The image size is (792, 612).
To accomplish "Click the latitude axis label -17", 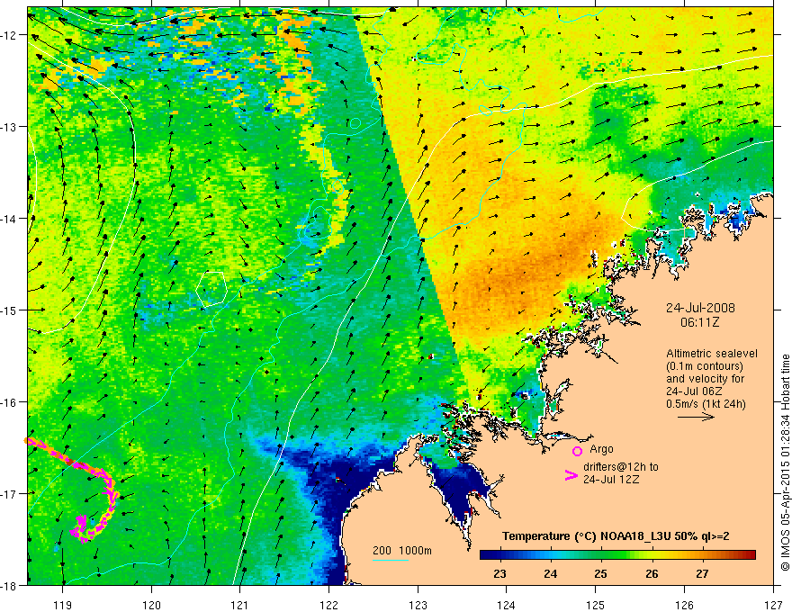I will (x=10, y=494).
